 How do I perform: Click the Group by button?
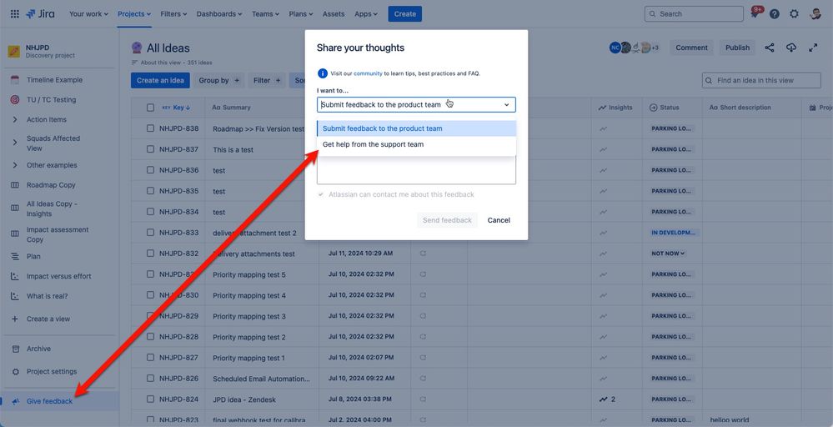219,80
